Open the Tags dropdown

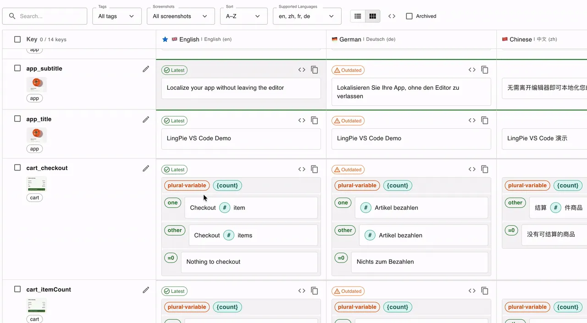117,16
